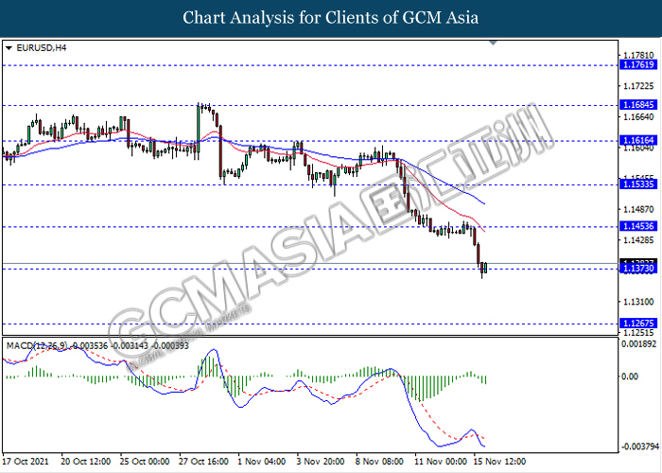Click the 15 Nov 12:00 time label
The image size is (662, 473).
point(499,462)
